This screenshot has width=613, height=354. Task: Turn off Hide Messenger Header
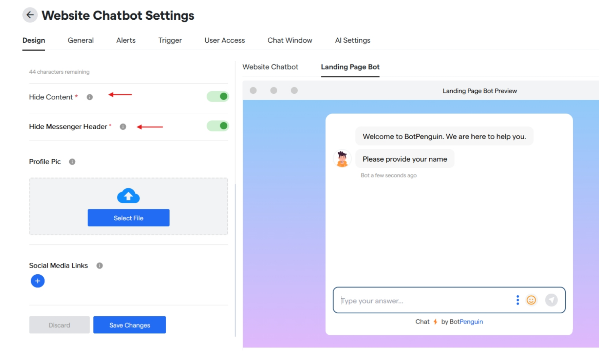218,126
